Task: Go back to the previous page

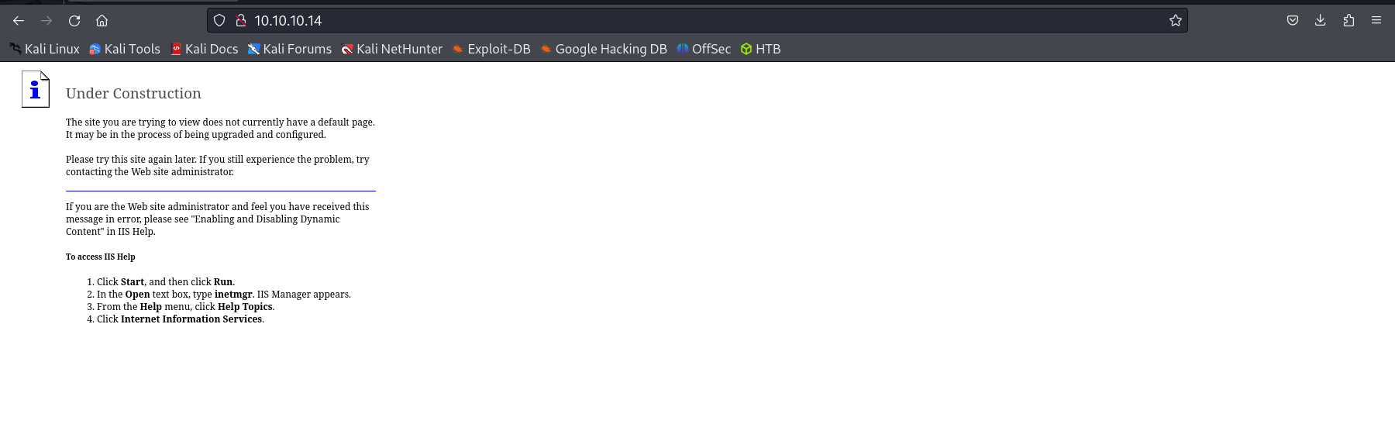Action: [x=19, y=21]
